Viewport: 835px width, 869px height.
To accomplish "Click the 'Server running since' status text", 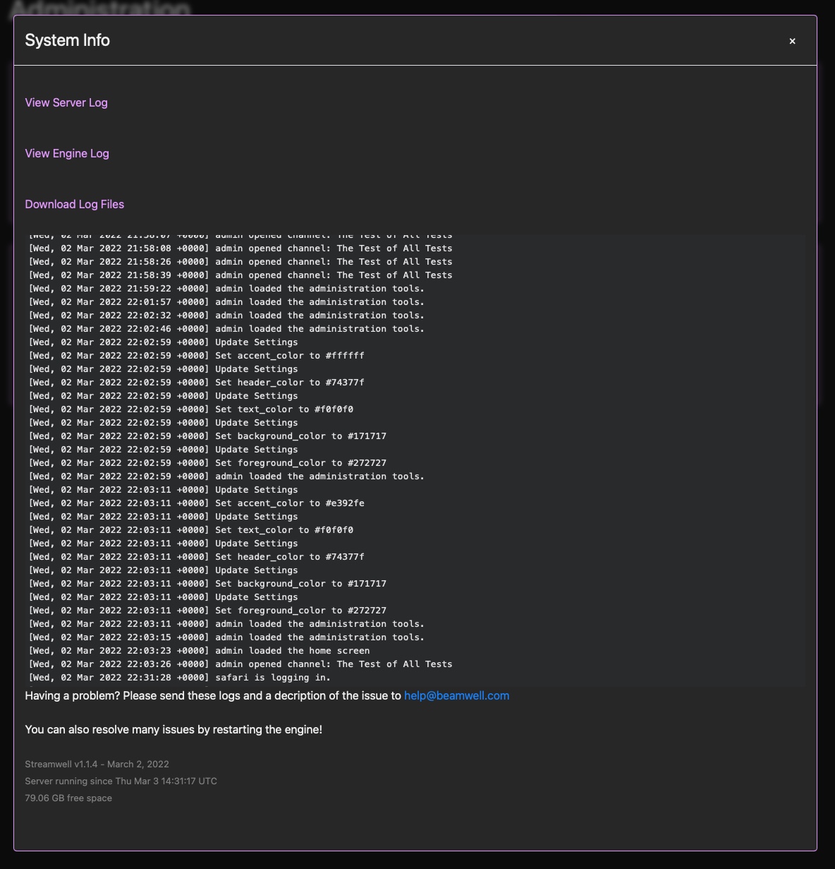I will 121,781.
